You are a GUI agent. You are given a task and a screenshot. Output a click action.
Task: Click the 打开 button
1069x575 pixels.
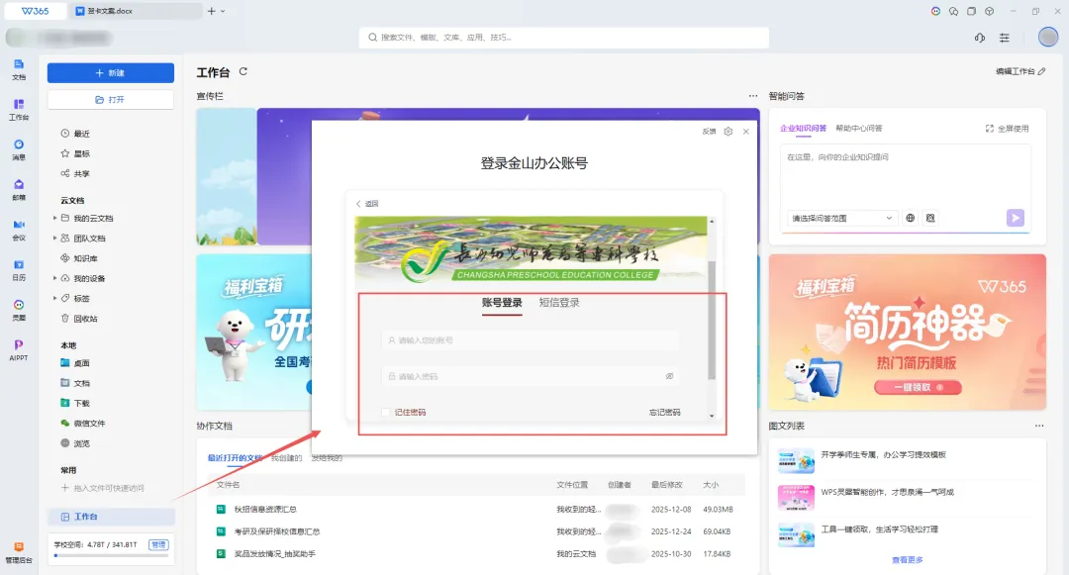click(x=111, y=100)
